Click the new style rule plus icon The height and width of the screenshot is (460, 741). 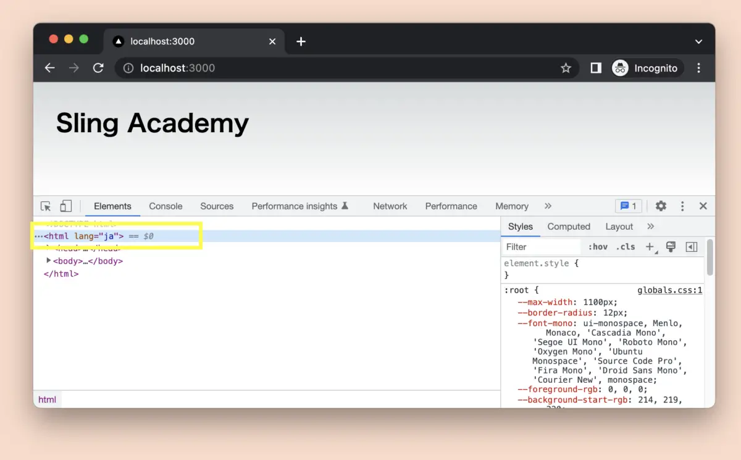click(650, 247)
